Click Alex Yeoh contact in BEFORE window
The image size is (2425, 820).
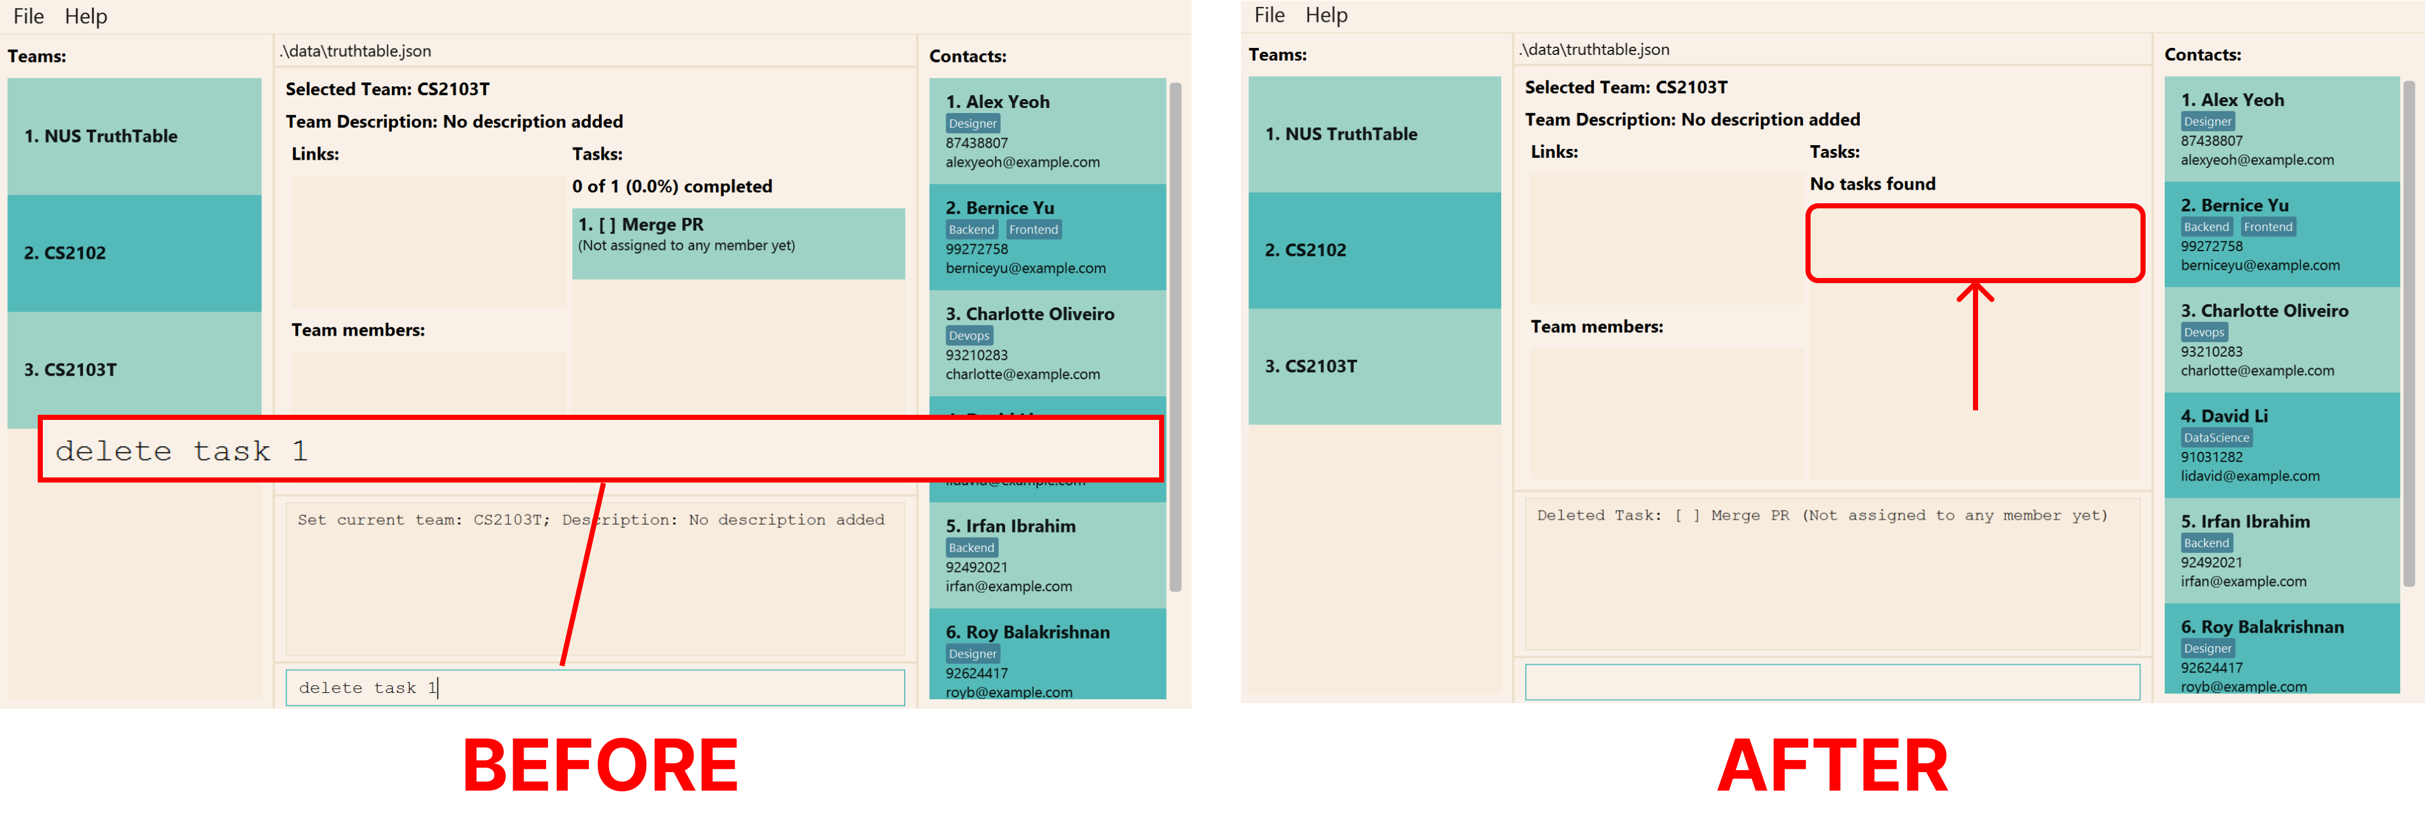click(1047, 131)
